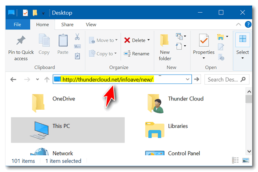Click the New folder quick access toolbar icon

click(35, 13)
